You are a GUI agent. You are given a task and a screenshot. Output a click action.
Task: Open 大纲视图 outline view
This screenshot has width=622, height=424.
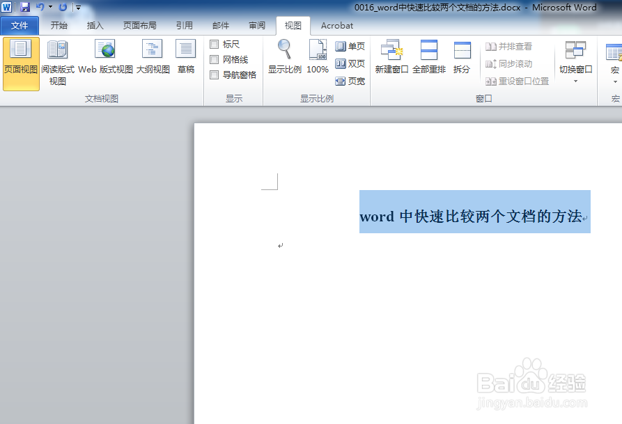click(153, 56)
